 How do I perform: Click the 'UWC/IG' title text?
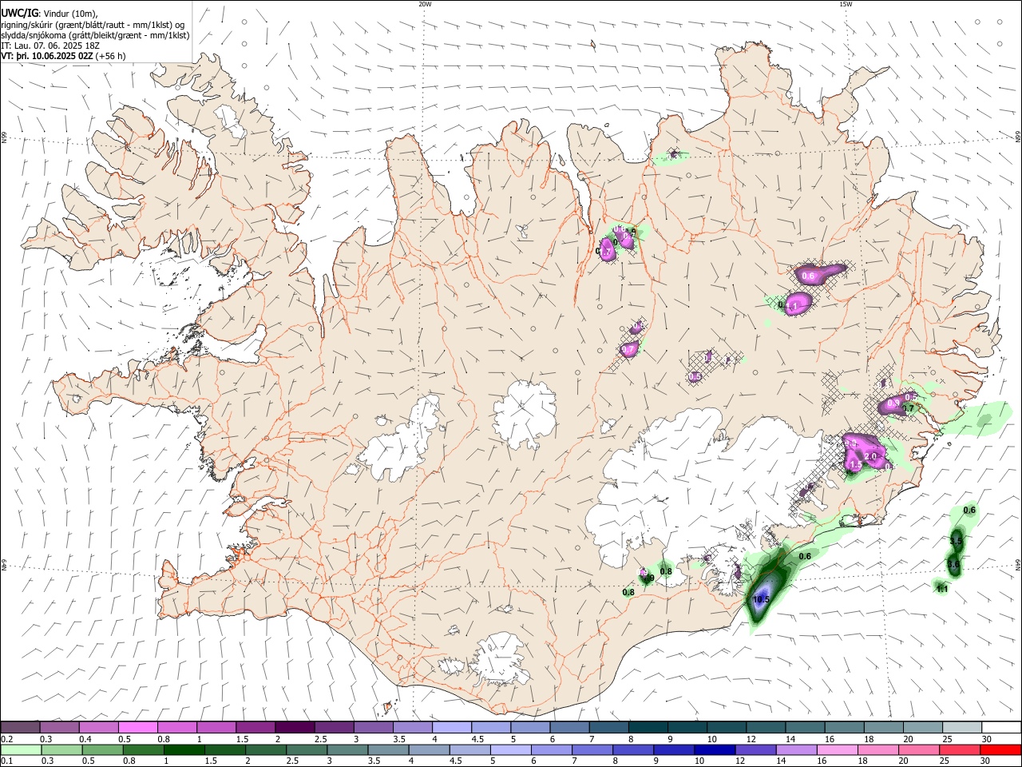click(x=19, y=14)
